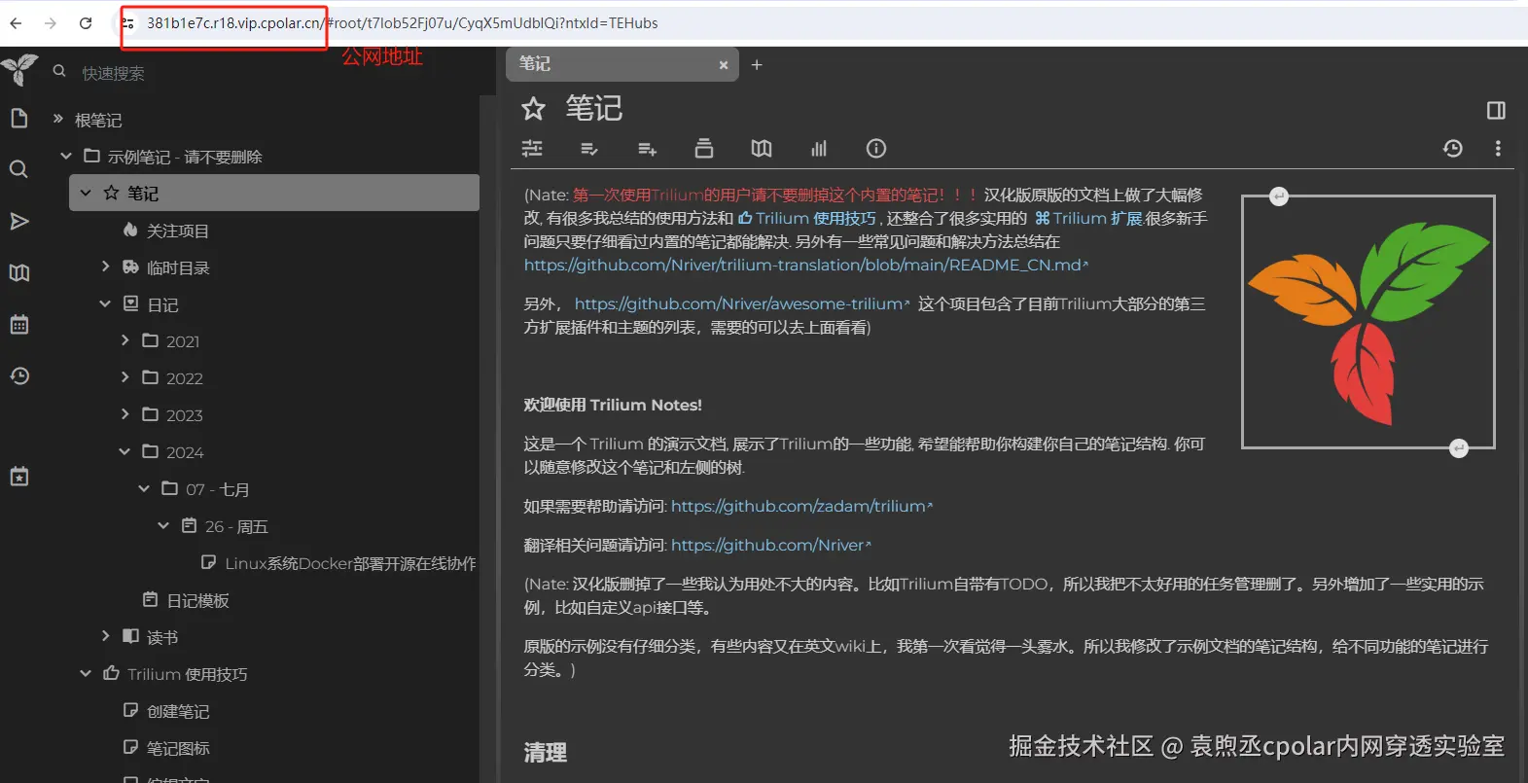Screen dimensions: 1528x783
Task: Click the magnifier icon in quick search
Action: 59,72
